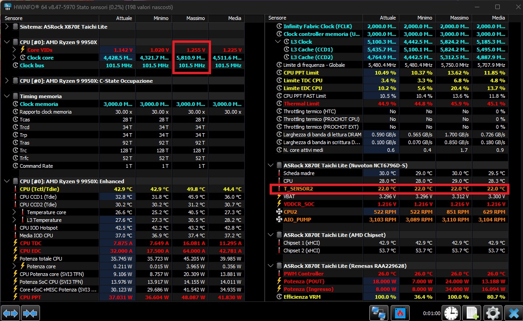
Task: Click the fan icon beside AIO_PUMP
Action: (279, 219)
